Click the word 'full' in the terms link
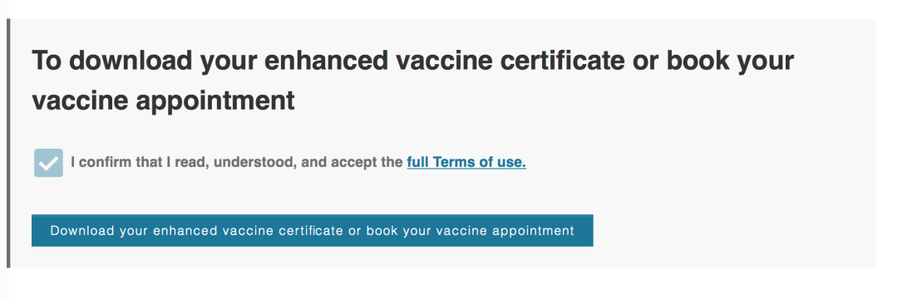This screenshot has width=898, height=299. click(x=418, y=162)
